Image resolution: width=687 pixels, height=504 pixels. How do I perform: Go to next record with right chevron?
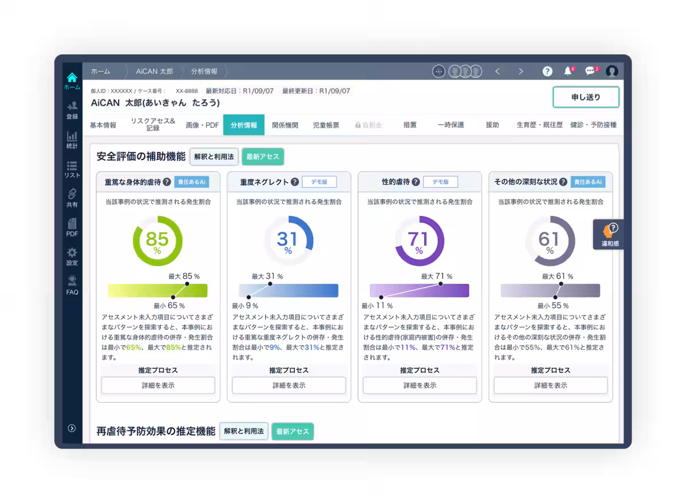520,71
